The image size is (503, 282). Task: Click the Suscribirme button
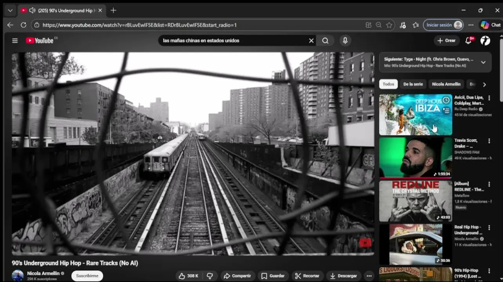point(87,276)
